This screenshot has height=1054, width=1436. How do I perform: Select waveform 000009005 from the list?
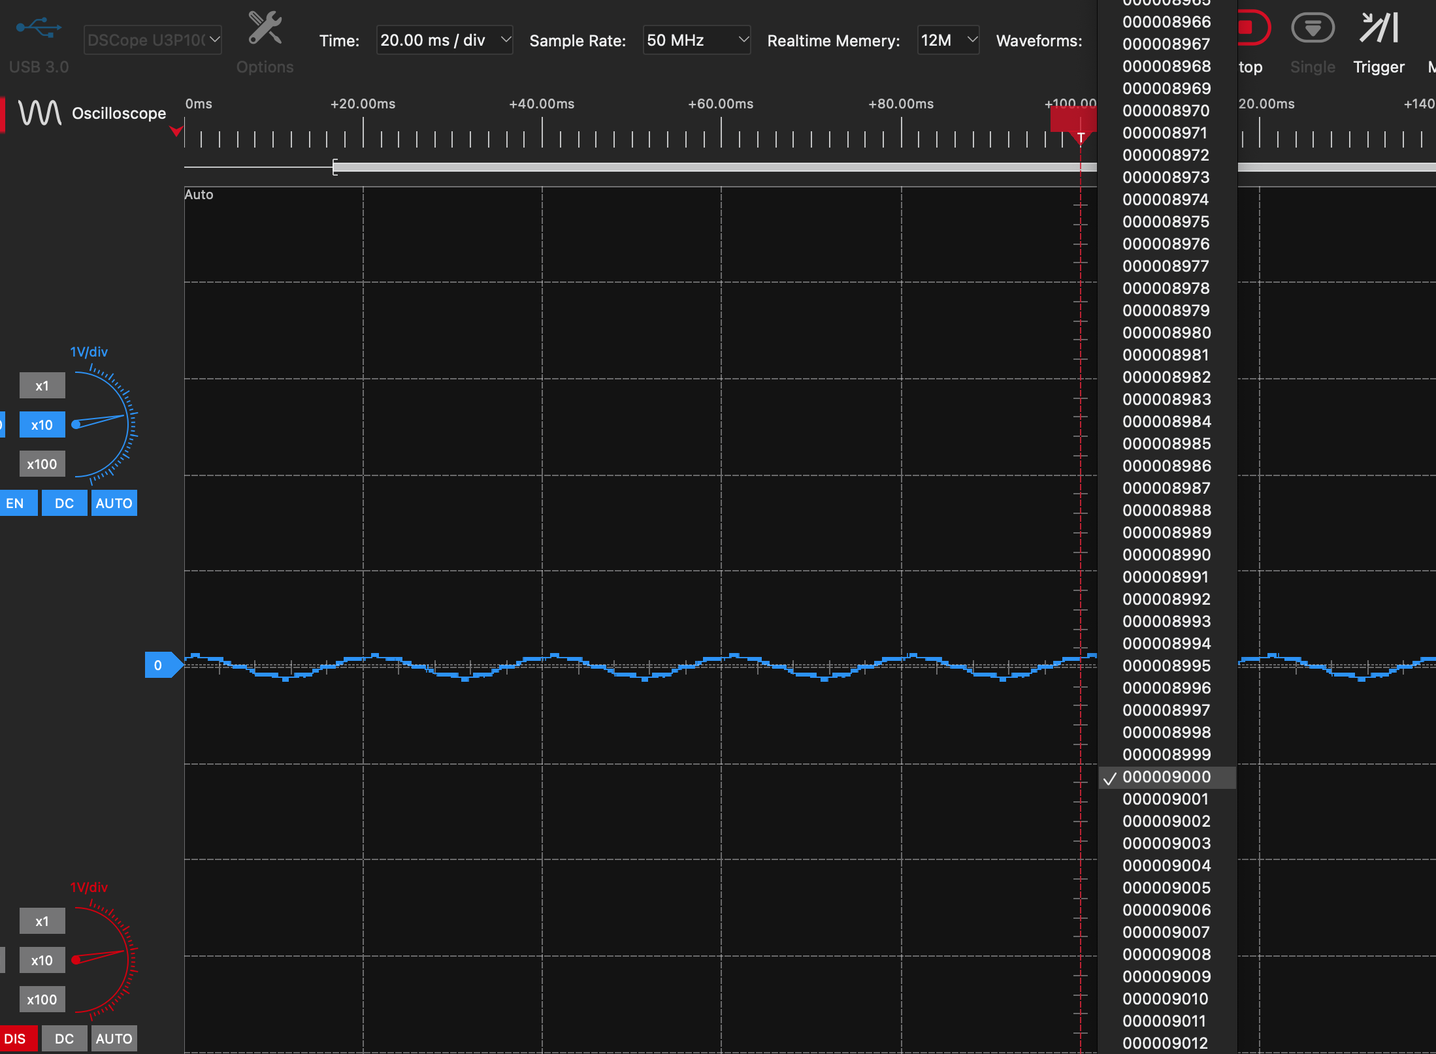pos(1166,888)
